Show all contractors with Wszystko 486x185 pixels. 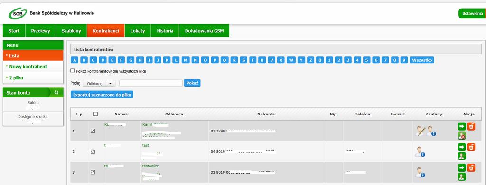422,60
